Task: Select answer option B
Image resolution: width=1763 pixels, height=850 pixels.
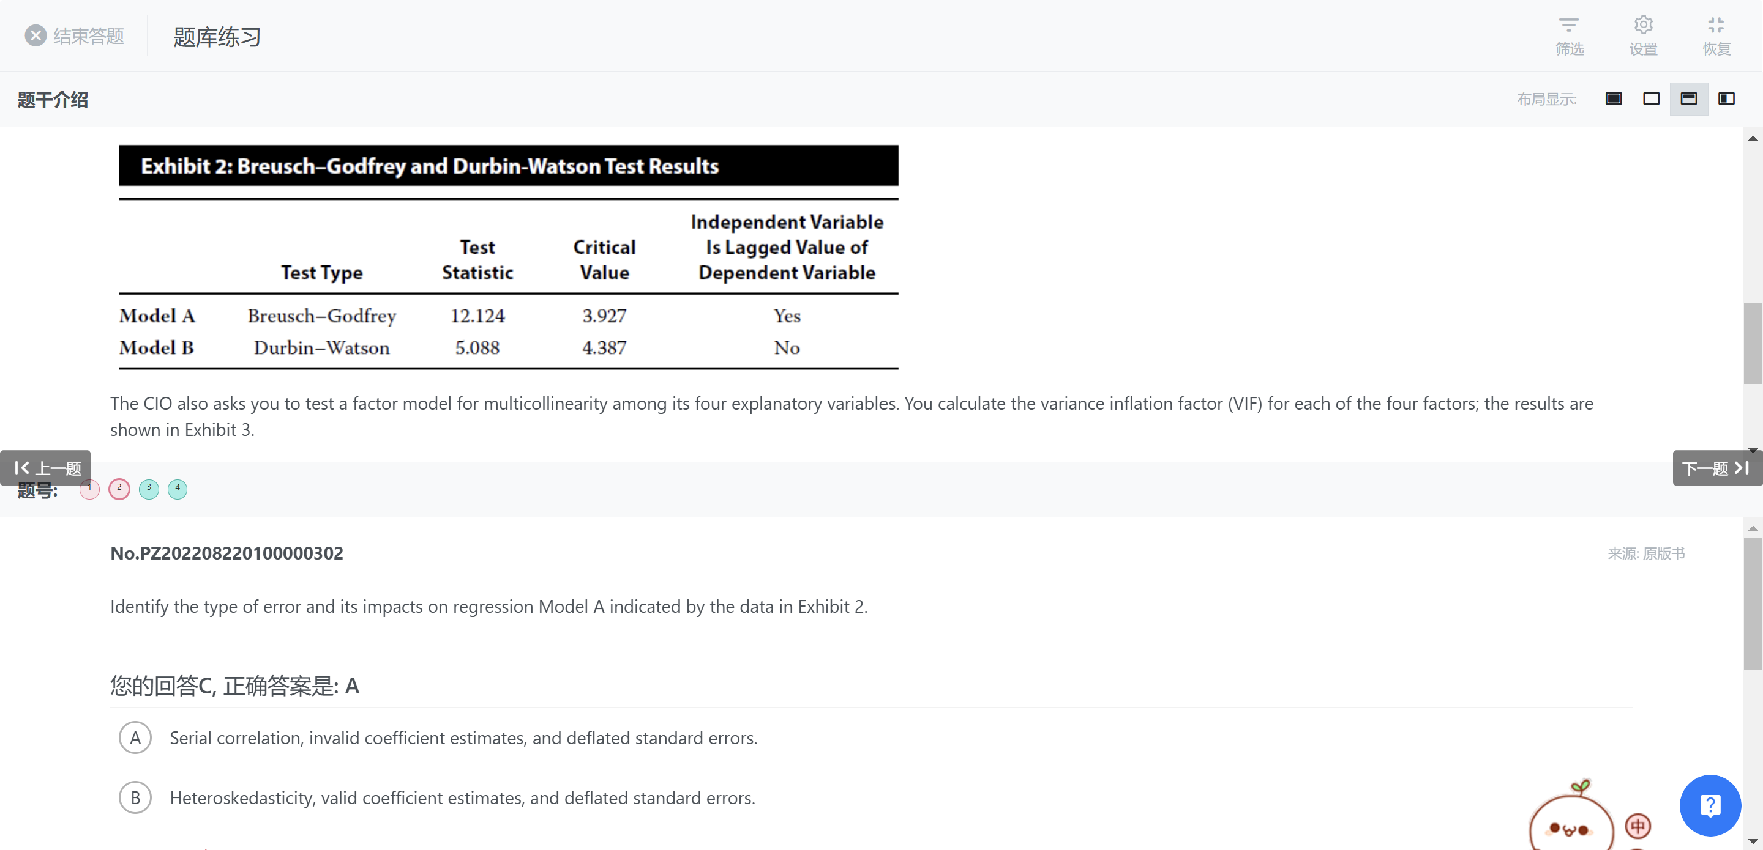Action: (135, 797)
